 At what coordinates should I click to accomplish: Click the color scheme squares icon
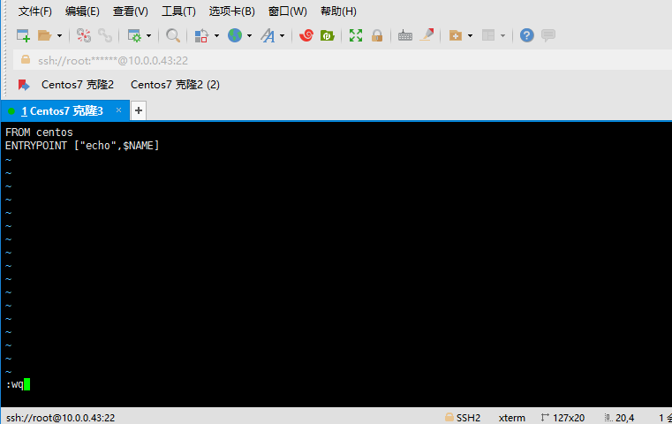(x=201, y=35)
